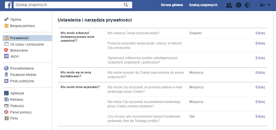Click the Panel pomocy lifebuoy icon
The width and height of the screenshot is (276, 130).
pyautogui.click(x=6, y=112)
